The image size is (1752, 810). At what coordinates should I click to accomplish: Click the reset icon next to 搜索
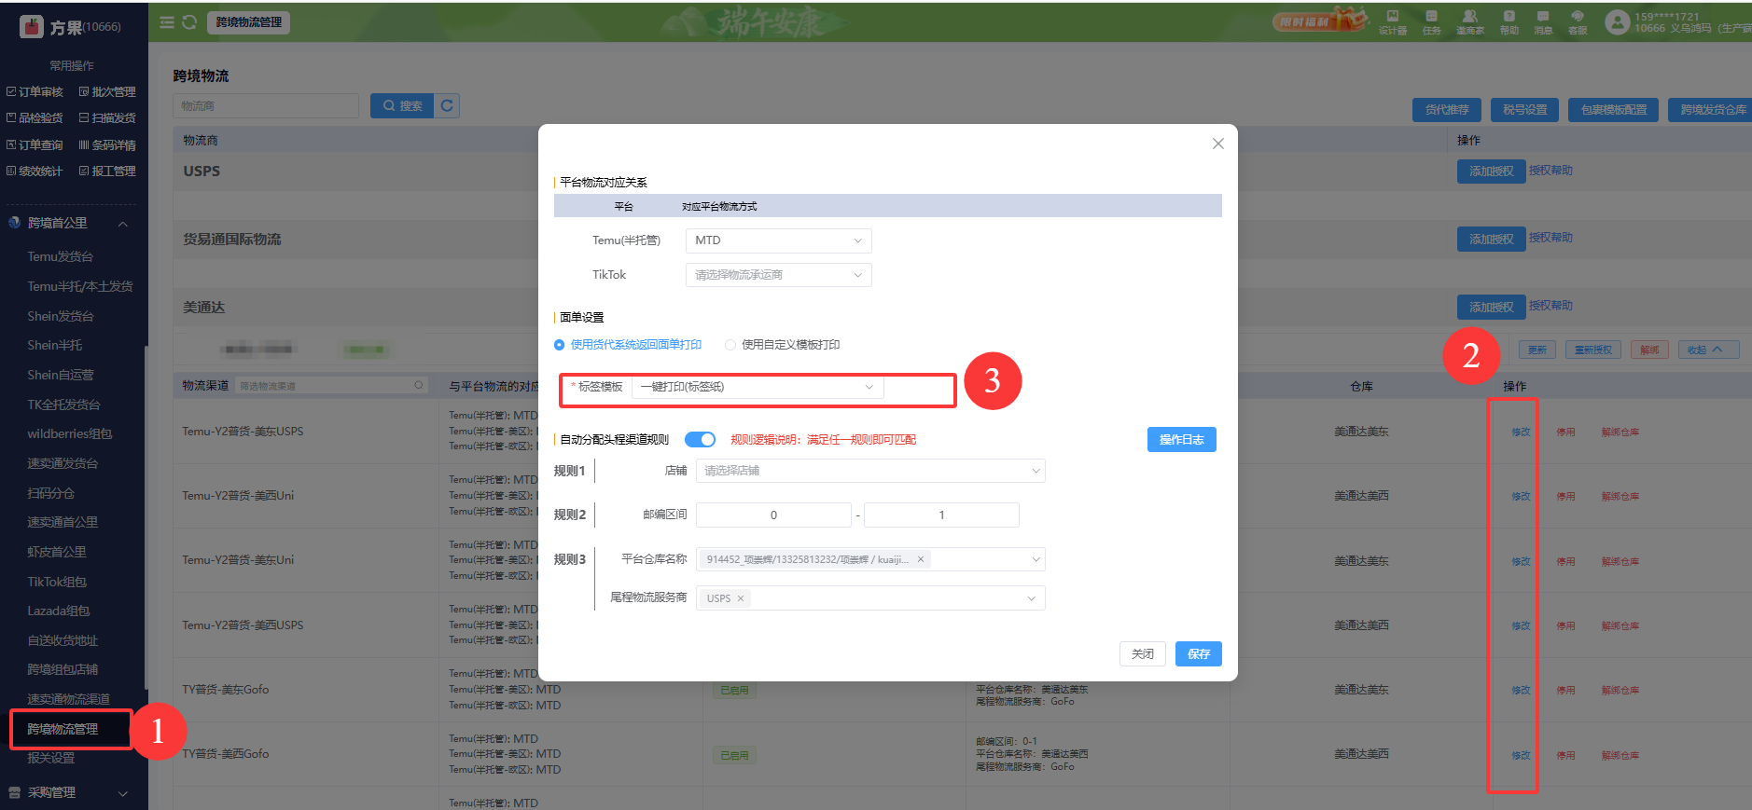(447, 105)
